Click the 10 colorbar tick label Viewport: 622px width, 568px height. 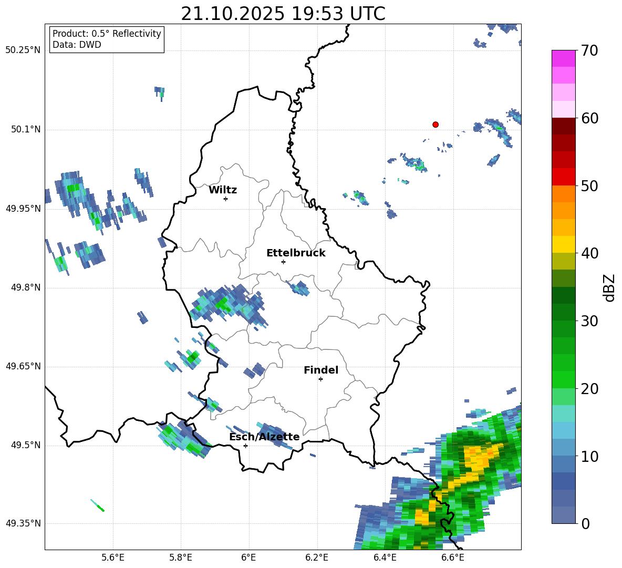point(589,457)
